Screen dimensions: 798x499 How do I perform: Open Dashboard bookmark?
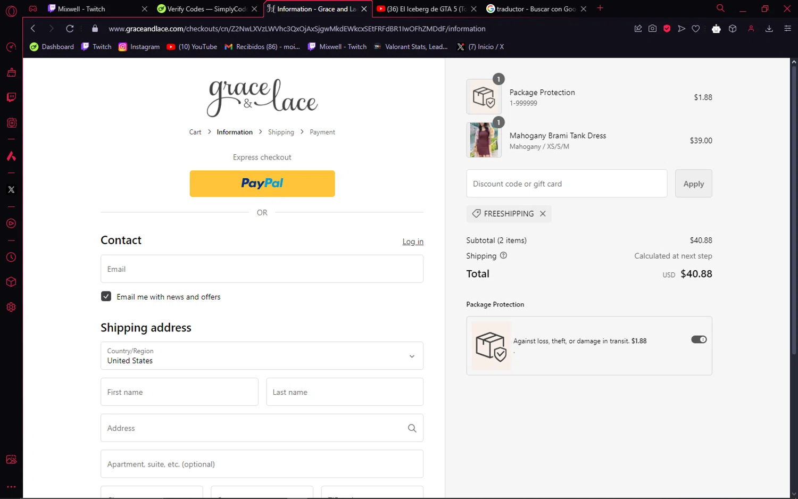[52, 47]
